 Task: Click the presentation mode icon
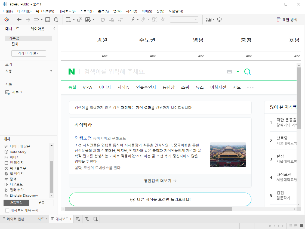219,19
